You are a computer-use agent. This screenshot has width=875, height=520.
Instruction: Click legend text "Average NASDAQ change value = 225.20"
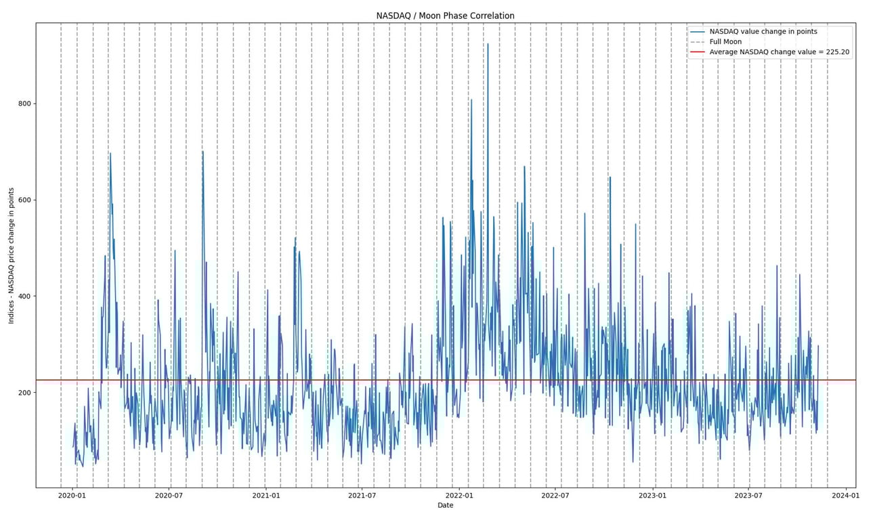coord(780,52)
